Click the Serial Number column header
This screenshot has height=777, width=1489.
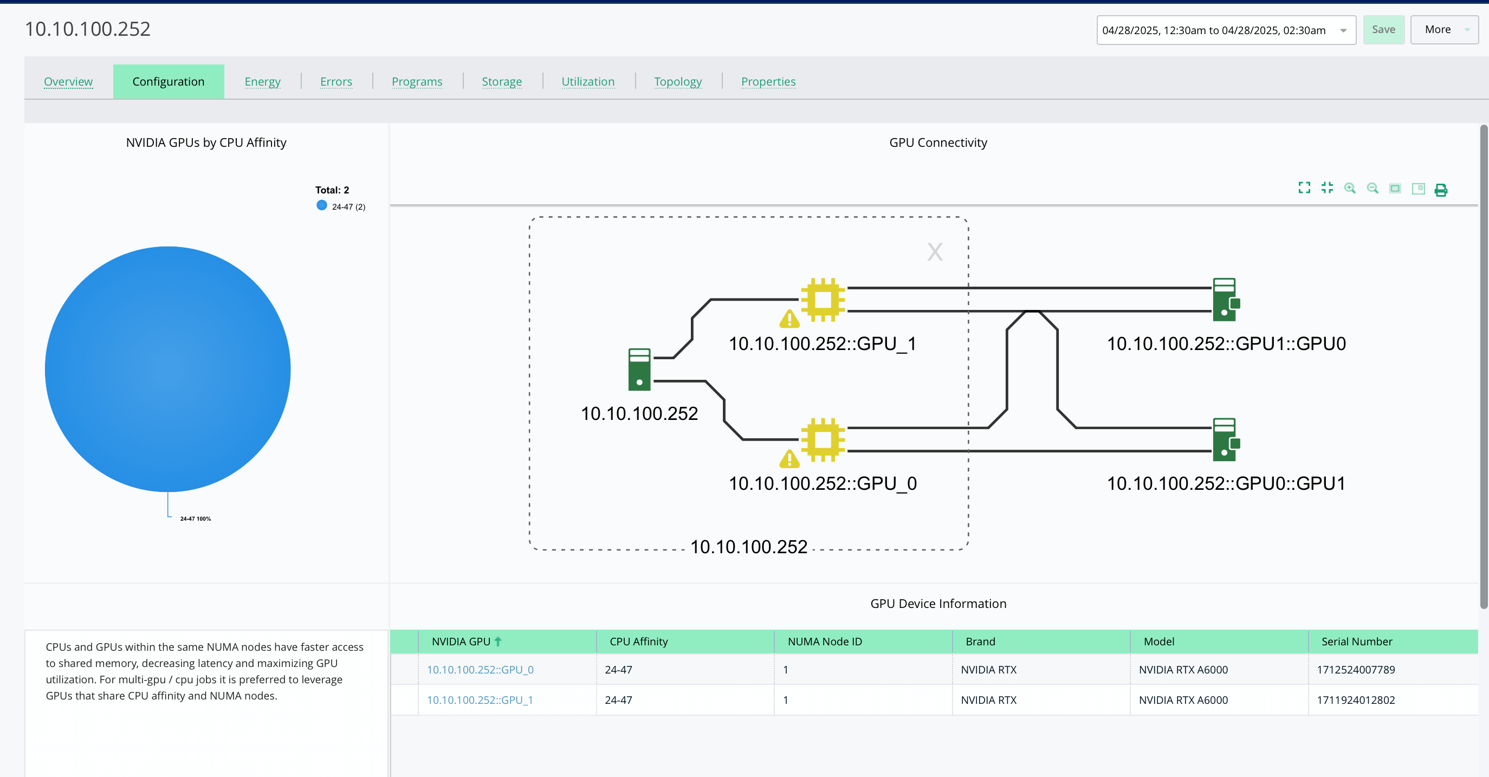pyautogui.click(x=1393, y=642)
